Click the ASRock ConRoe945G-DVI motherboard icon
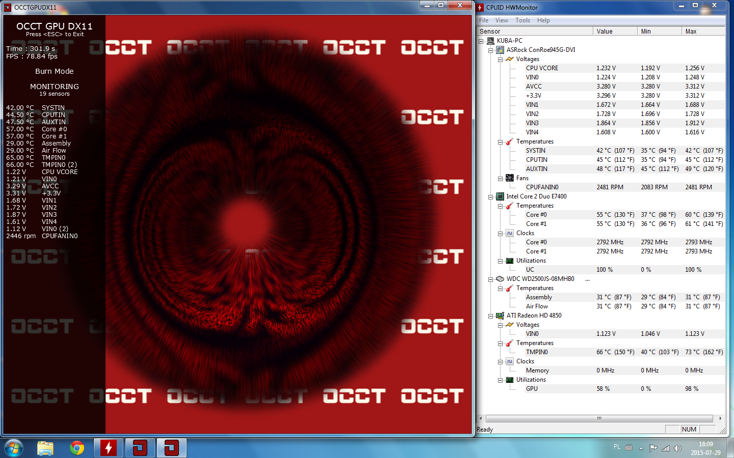This screenshot has width=734, height=458. [x=500, y=50]
